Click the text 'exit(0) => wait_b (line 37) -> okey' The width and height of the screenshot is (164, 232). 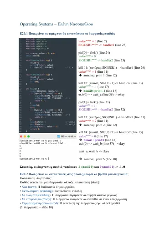click(x=102, y=144)
